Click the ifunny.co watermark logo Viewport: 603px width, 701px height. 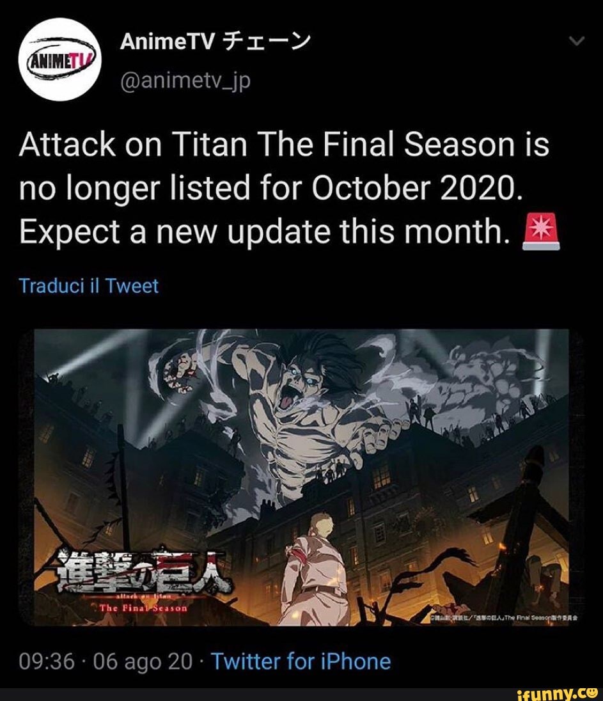[x=557, y=693]
